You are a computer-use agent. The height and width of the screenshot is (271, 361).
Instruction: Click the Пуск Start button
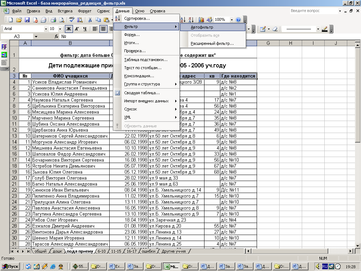click(11, 267)
